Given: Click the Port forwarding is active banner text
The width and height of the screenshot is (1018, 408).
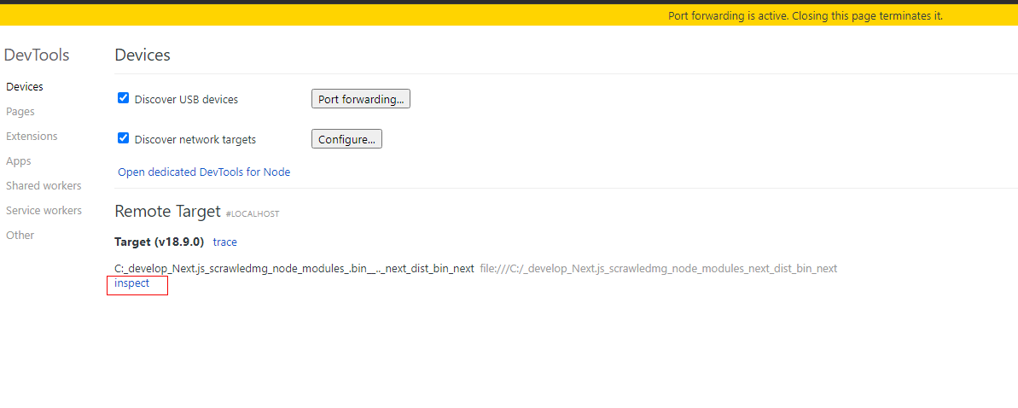Looking at the screenshot, I should (x=805, y=15).
